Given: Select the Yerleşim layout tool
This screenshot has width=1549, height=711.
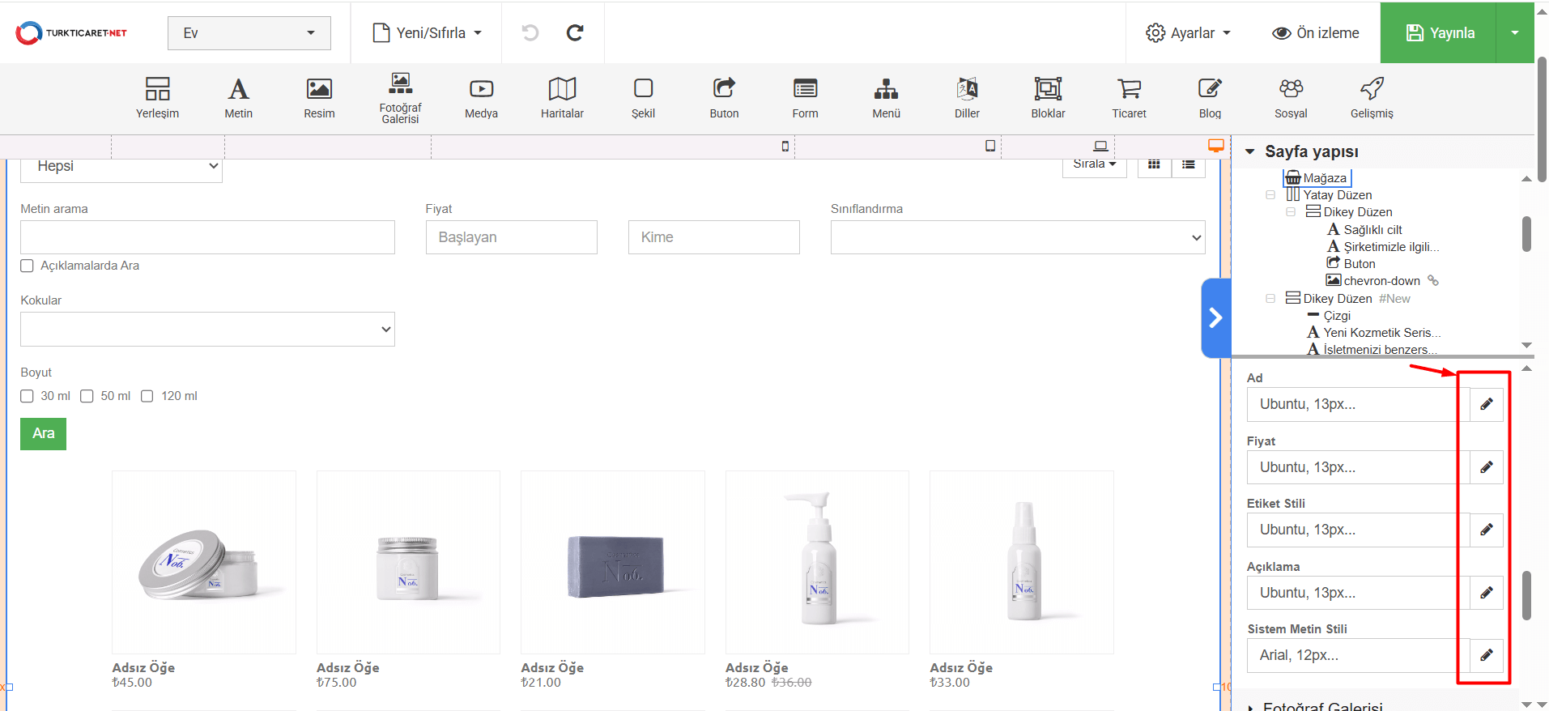Looking at the screenshot, I should [157, 97].
